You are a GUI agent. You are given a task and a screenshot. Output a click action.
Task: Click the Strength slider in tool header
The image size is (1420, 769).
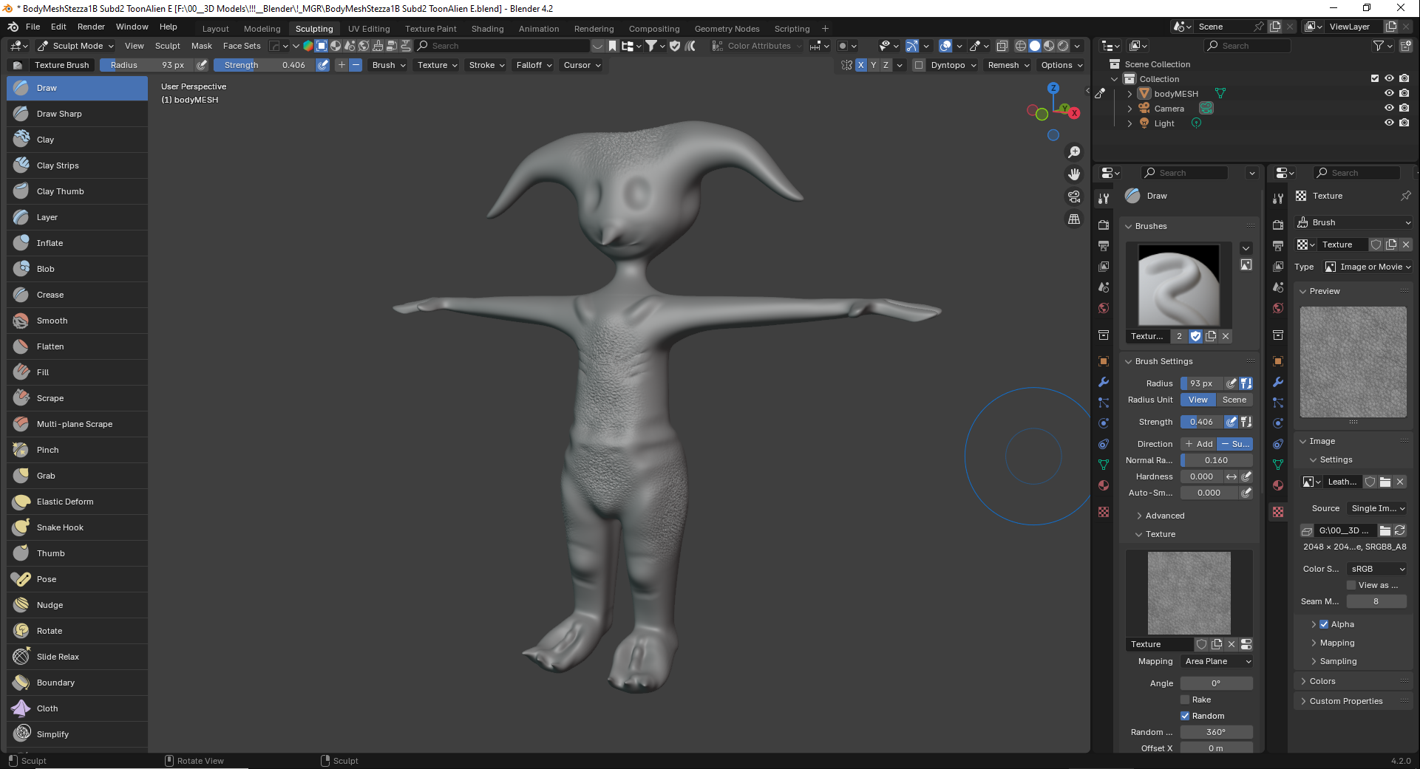(x=264, y=65)
